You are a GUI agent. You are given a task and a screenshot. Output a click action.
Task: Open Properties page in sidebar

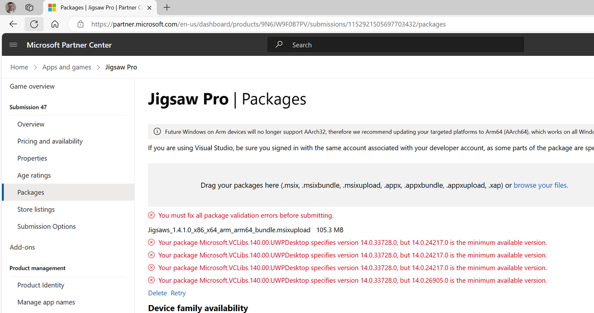pyautogui.click(x=32, y=158)
